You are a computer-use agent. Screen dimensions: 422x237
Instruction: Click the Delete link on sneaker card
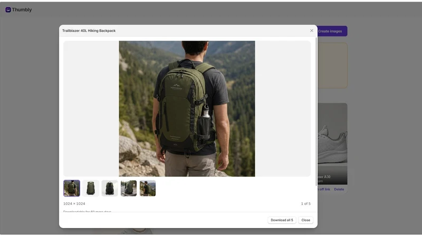coord(339,189)
